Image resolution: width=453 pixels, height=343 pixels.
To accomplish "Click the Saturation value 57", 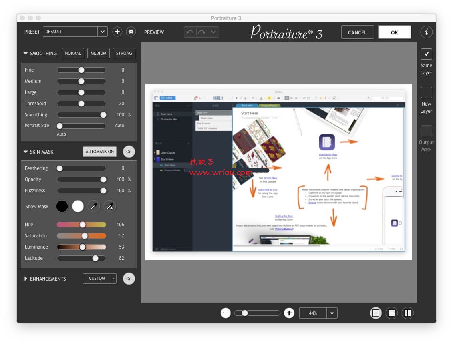I will pos(121,236).
